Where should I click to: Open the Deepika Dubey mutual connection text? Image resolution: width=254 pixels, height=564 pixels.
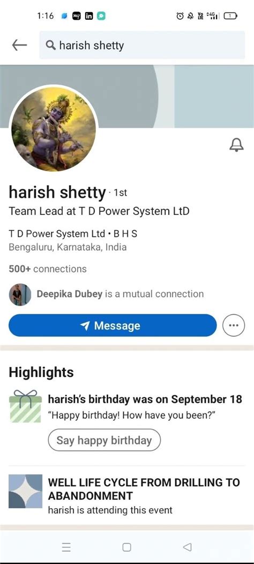click(x=120, y=294)
